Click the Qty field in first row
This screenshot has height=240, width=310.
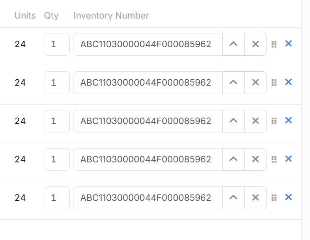coord(57,44)
